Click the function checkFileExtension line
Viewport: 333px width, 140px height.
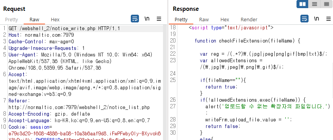247,41
